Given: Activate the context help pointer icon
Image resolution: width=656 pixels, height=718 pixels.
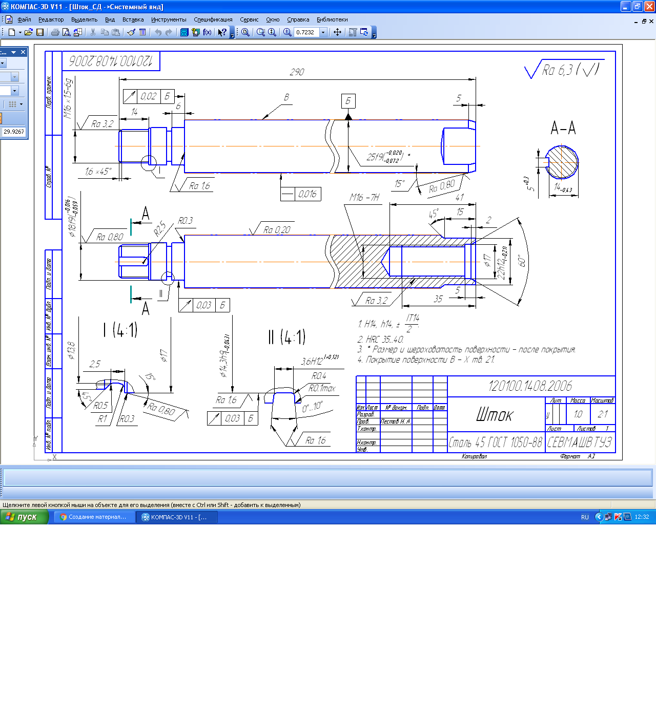Looking at the screenshot, I should point(222,32).
